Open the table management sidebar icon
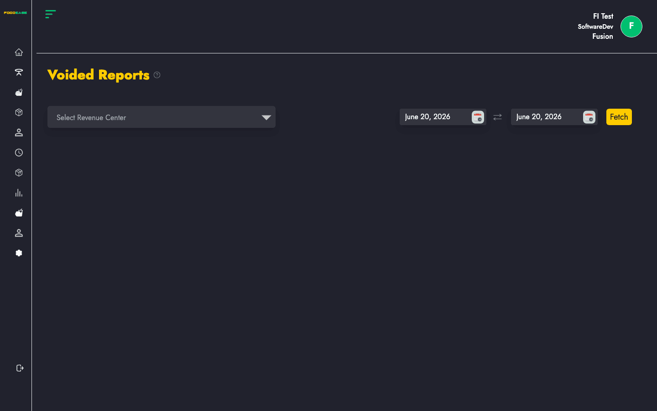This screenshot has height=411, width=657. (x=19, y=72)
